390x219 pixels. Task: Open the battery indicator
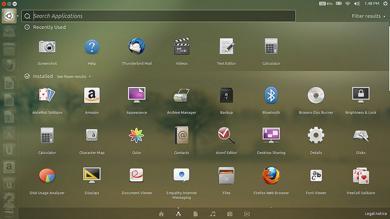click(339, 4)
